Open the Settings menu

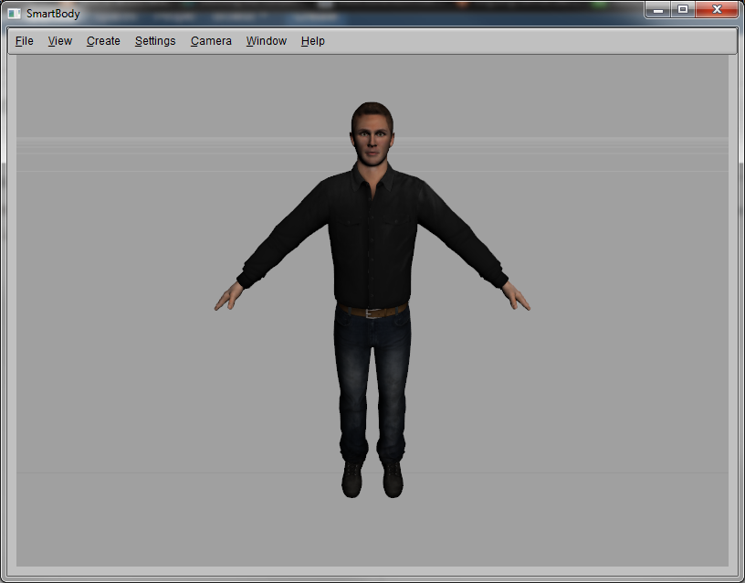pyautogui.click(x=155, y=41)
